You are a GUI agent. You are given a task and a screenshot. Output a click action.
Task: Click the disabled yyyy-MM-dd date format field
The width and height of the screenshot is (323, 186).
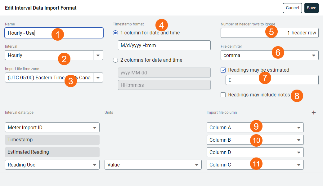point(164,73)
